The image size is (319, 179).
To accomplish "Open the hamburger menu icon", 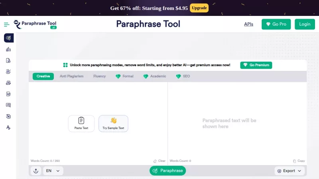I will 6,25.
